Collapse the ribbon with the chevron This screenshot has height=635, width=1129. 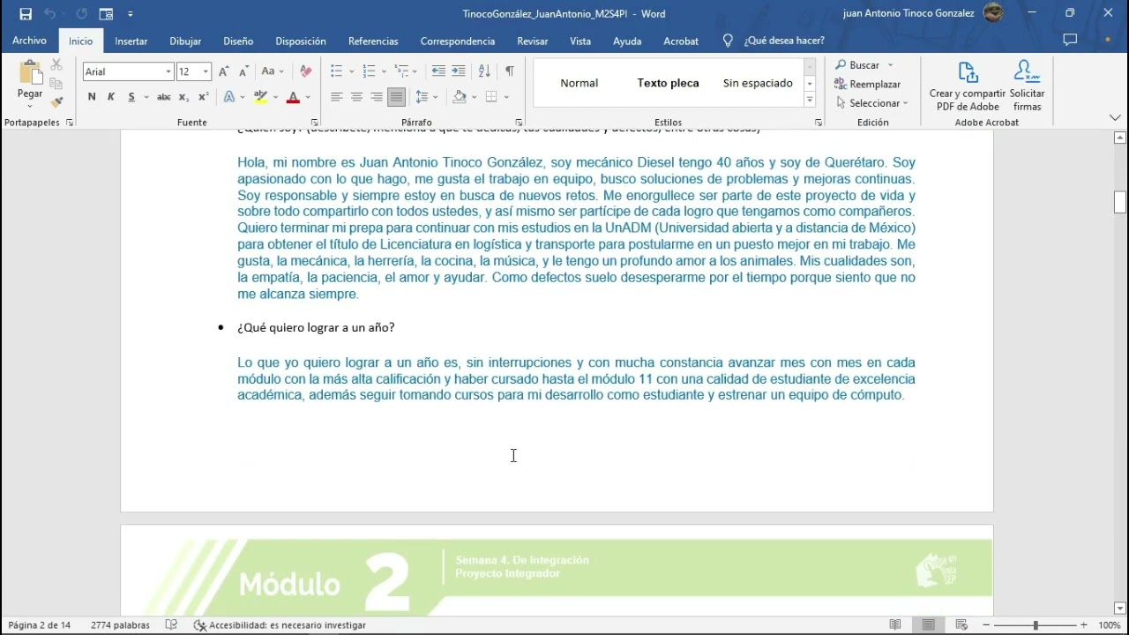[1115, 117]
